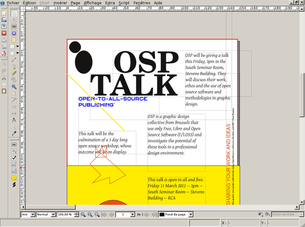Create a new document
Image resolution: width=305 pixels, height=227 pixels.
point(4,13)
